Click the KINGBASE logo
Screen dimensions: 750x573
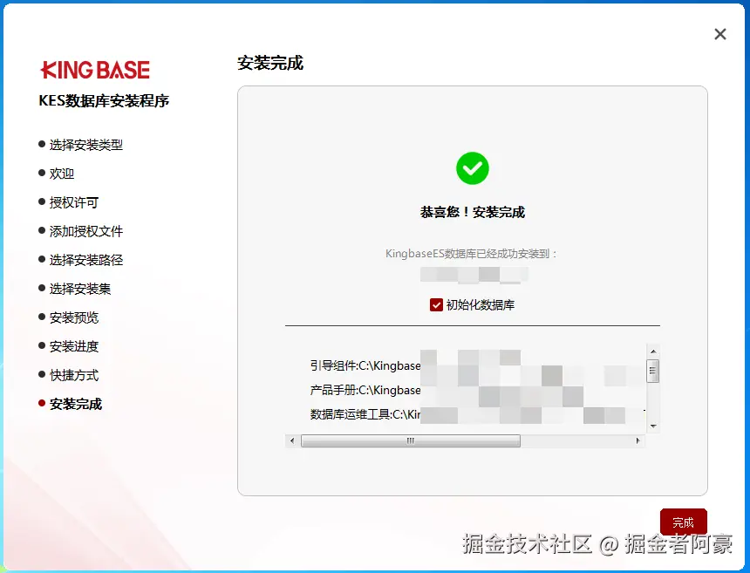(x=95, y=70)
